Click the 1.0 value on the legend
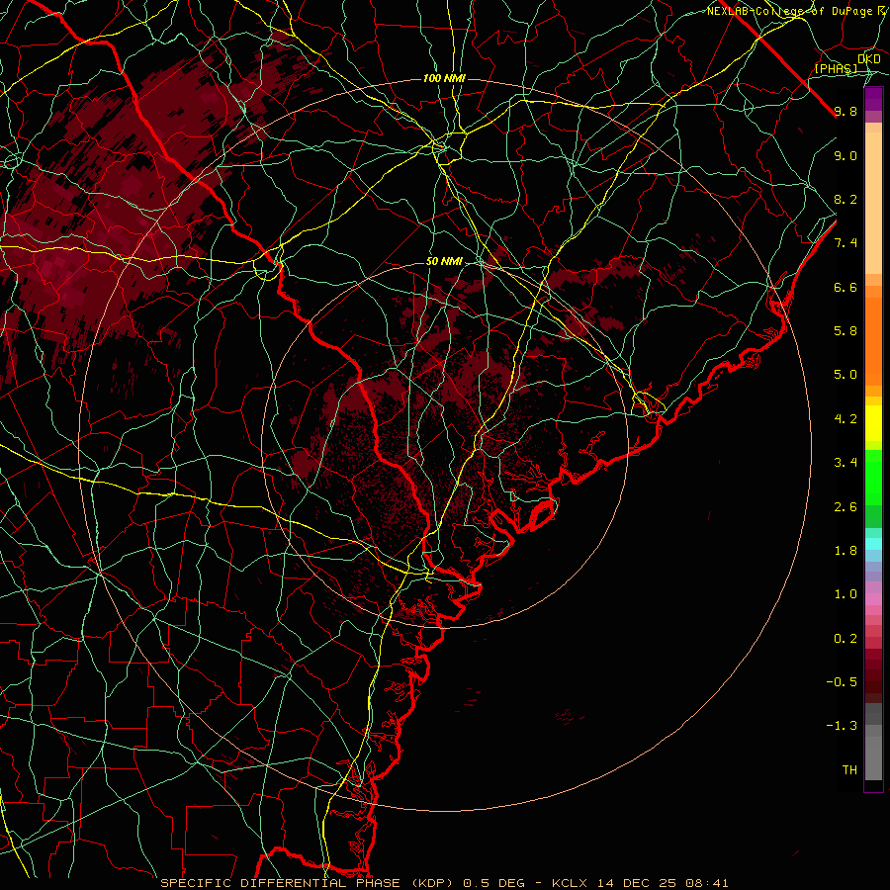The image size is (890, 890). [x=845, y=594]
